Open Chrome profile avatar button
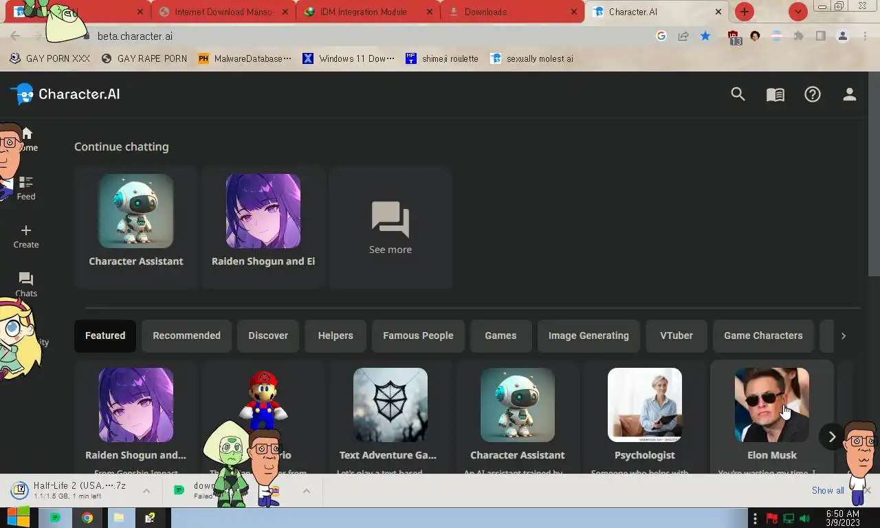The height and width of the screenshot is (528, 880). 843,36
